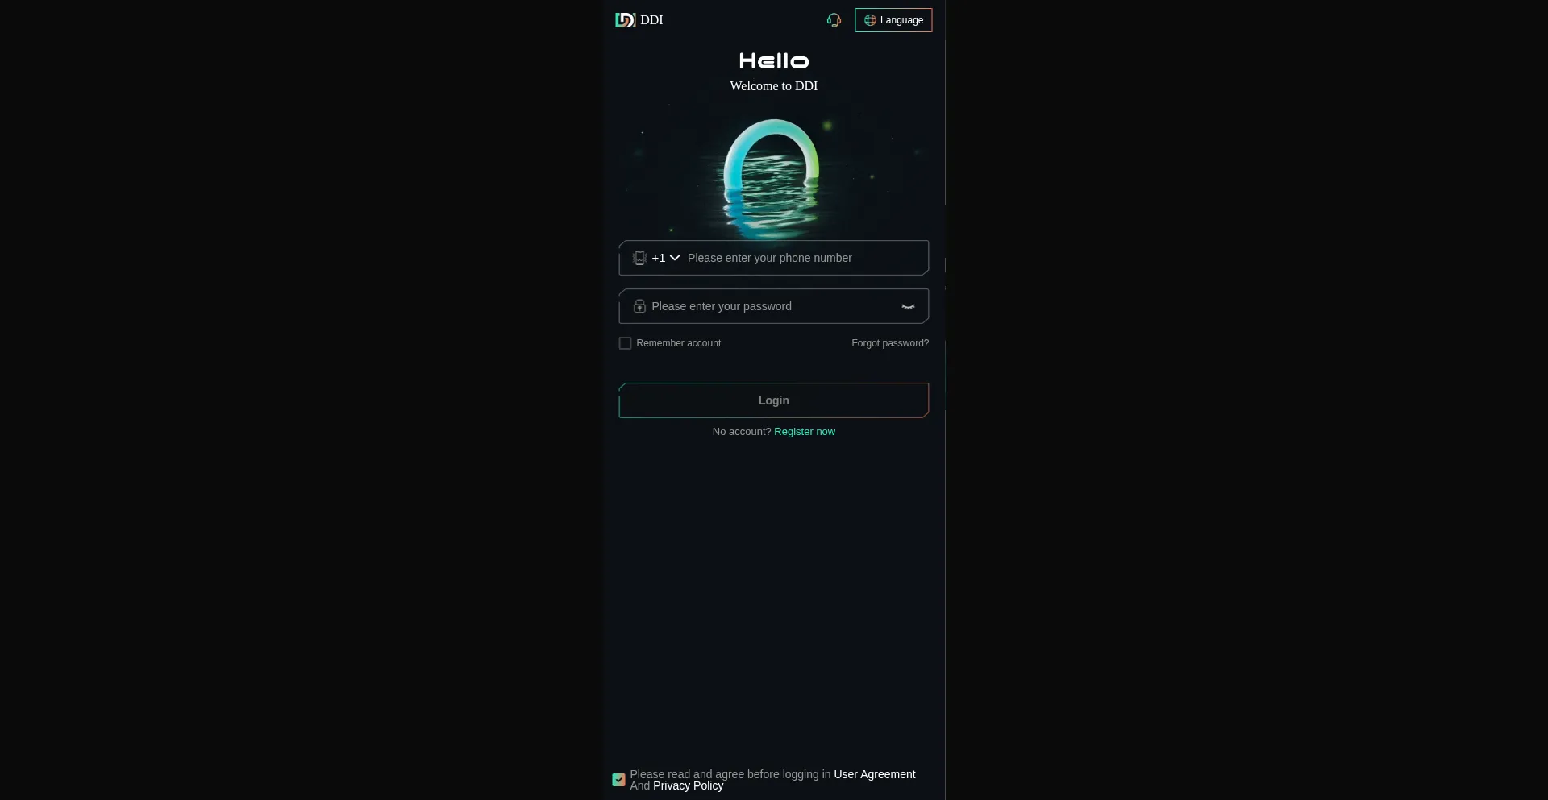This screenshot has height=800, width=1548.
Task: Click the globe icon in Language button
Action: point(870,20)
